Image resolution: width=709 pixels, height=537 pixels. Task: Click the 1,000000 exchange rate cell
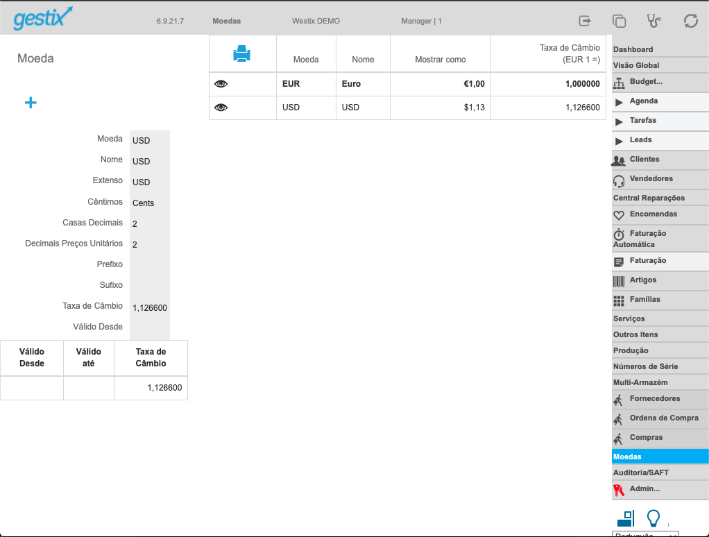tap(549, 84)
